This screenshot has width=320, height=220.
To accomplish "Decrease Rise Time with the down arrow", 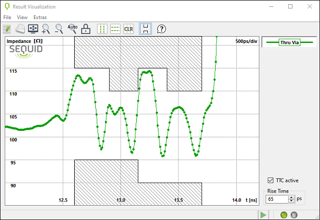I will click(291, 201).
